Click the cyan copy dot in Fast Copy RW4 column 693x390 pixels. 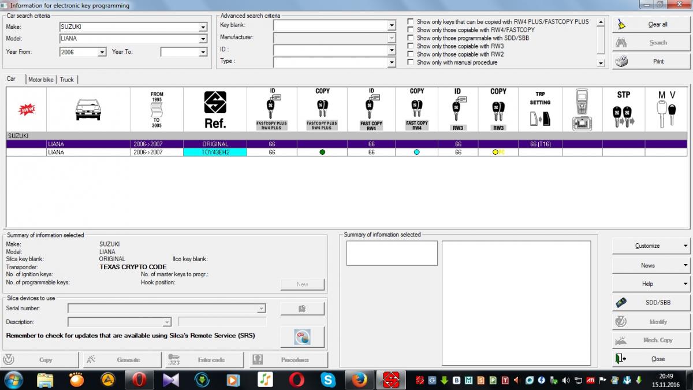pos(416,153)
